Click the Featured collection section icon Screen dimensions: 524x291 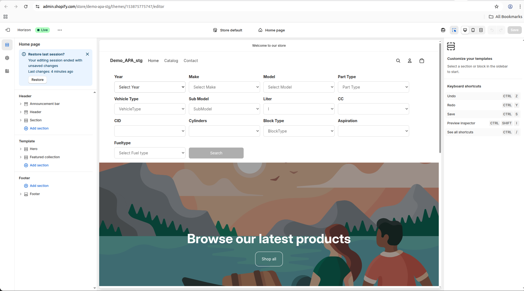[26, 157]
